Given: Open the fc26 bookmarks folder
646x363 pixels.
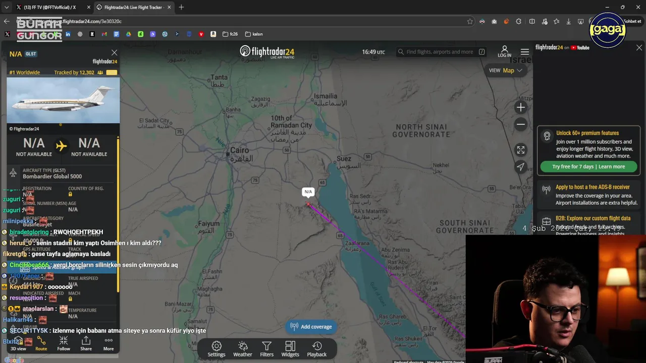Looking at the screenshot, I should pos(230,34).
